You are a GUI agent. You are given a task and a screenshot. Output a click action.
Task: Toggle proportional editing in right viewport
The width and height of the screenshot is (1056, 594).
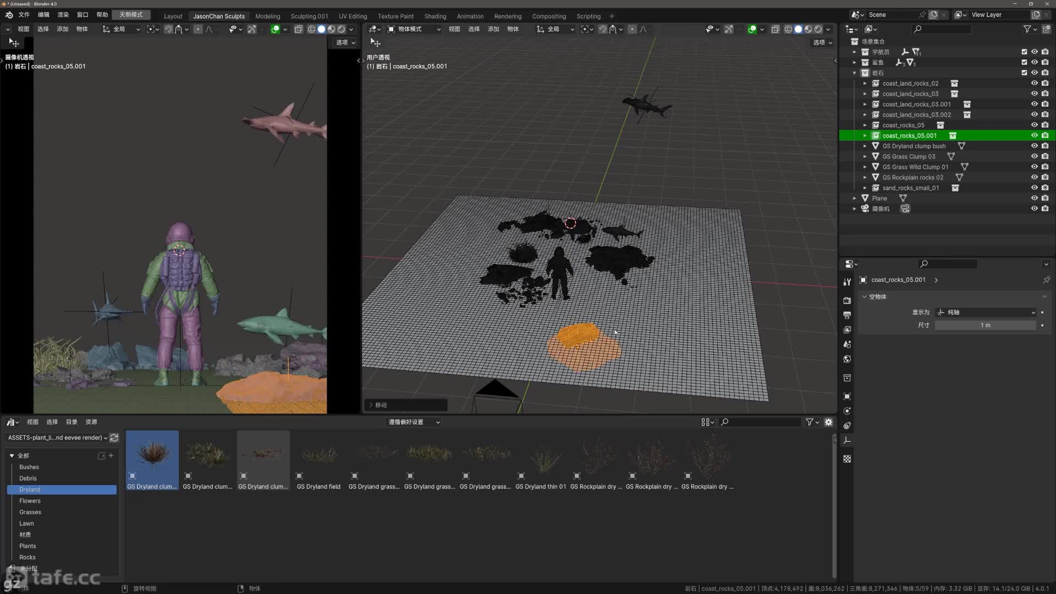click(x=632, y=29)
